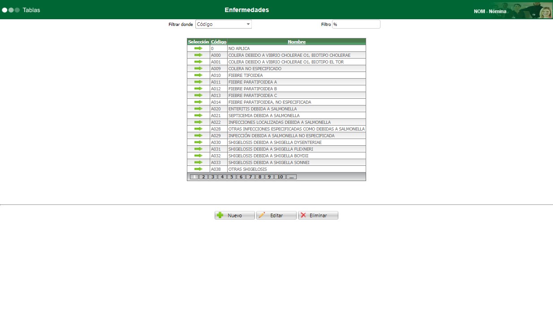The height and width of the screenshot is (312, 553).
Task: Open the Filtrar donde dropdown
Action: (248, 24)
